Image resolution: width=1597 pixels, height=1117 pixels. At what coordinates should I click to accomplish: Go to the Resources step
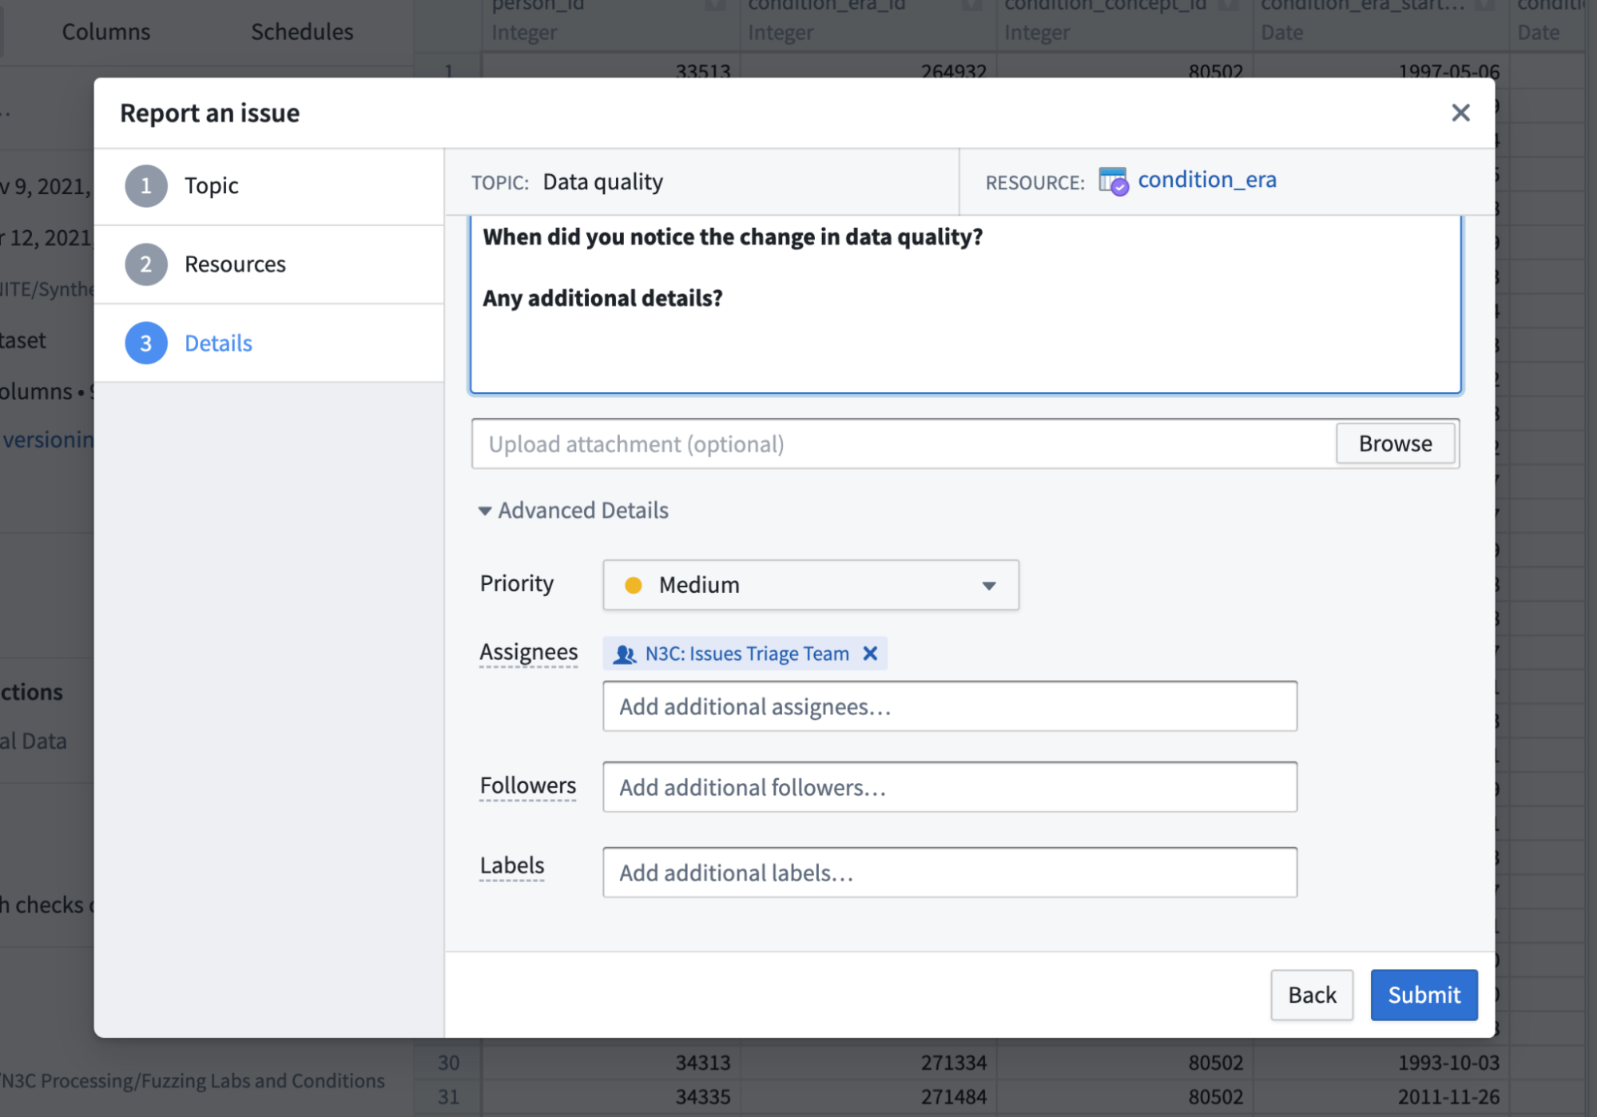[x=235, y=264]
